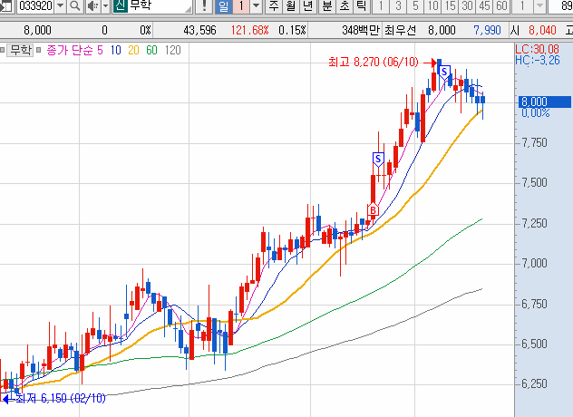Expand the dropdown next to speaker icon
Viewport: 573px width, 417px height.
pos(104,7)
